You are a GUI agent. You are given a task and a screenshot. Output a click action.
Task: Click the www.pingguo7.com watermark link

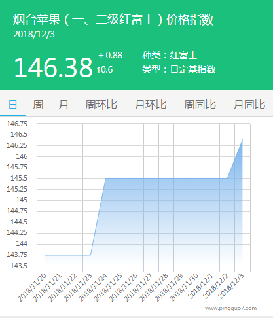[230, 308]
